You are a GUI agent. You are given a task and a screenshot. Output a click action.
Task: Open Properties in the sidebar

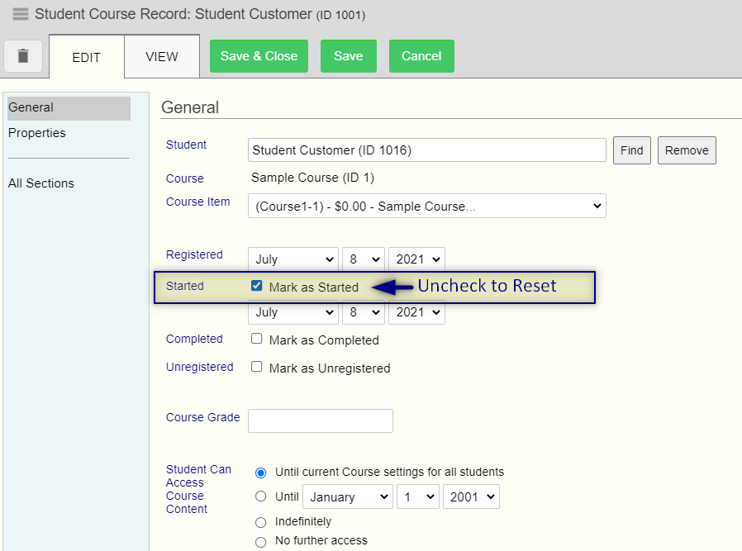[37, 133]
